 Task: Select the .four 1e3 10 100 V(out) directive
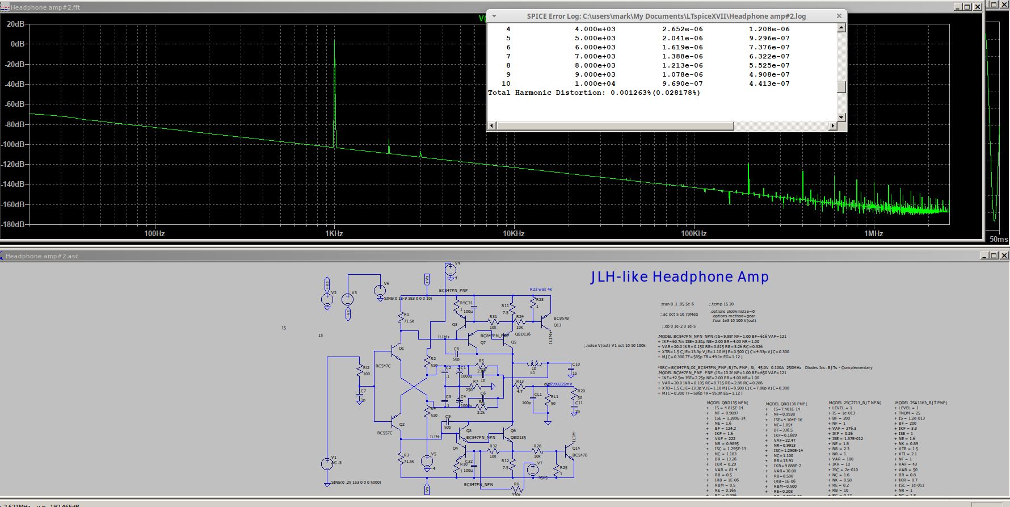point(734,321)
